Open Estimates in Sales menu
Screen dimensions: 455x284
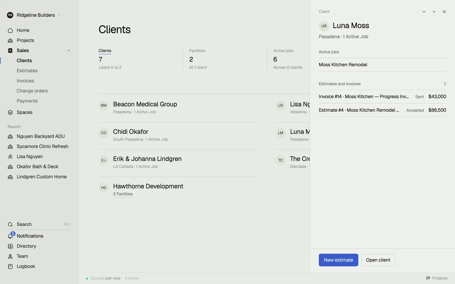pos(27,71)
